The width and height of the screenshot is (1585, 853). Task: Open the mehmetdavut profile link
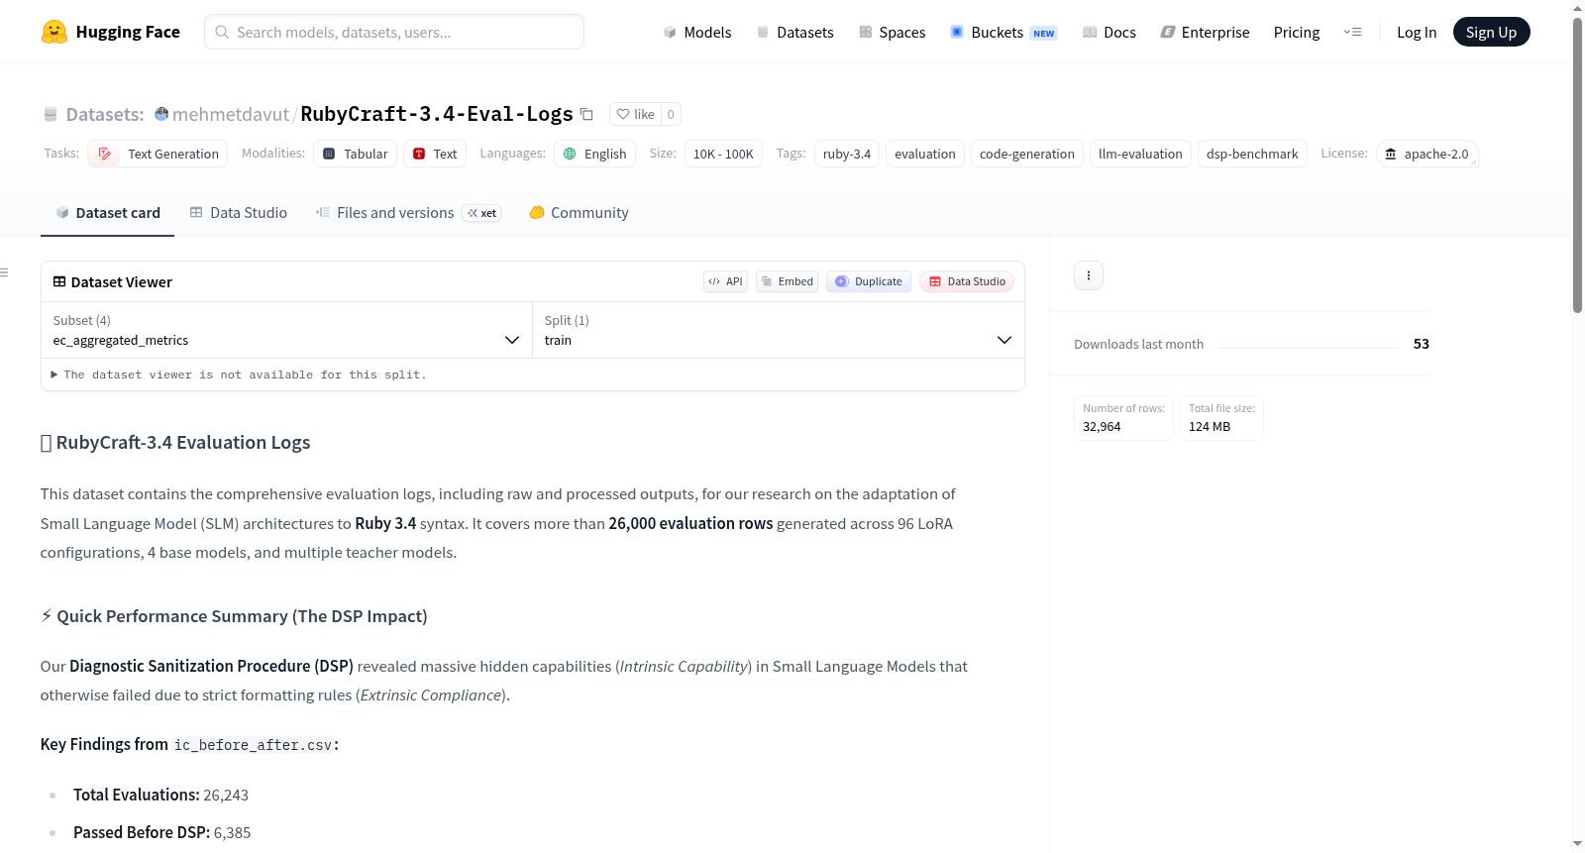(x=231, y=114)
